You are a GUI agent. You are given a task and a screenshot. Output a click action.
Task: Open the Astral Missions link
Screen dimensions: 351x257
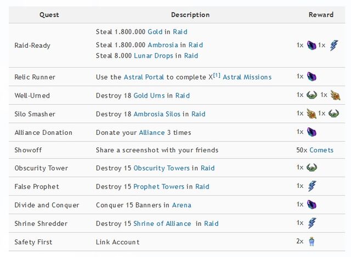pos(247,77)
